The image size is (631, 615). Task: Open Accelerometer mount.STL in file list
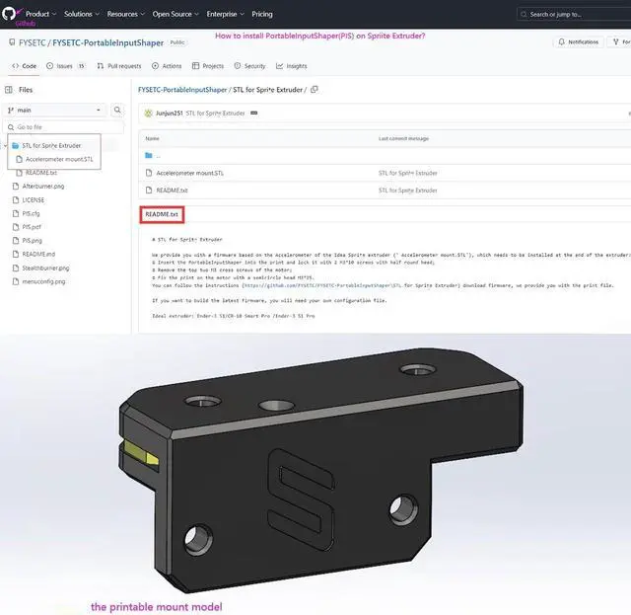click(x=189, y=173)
